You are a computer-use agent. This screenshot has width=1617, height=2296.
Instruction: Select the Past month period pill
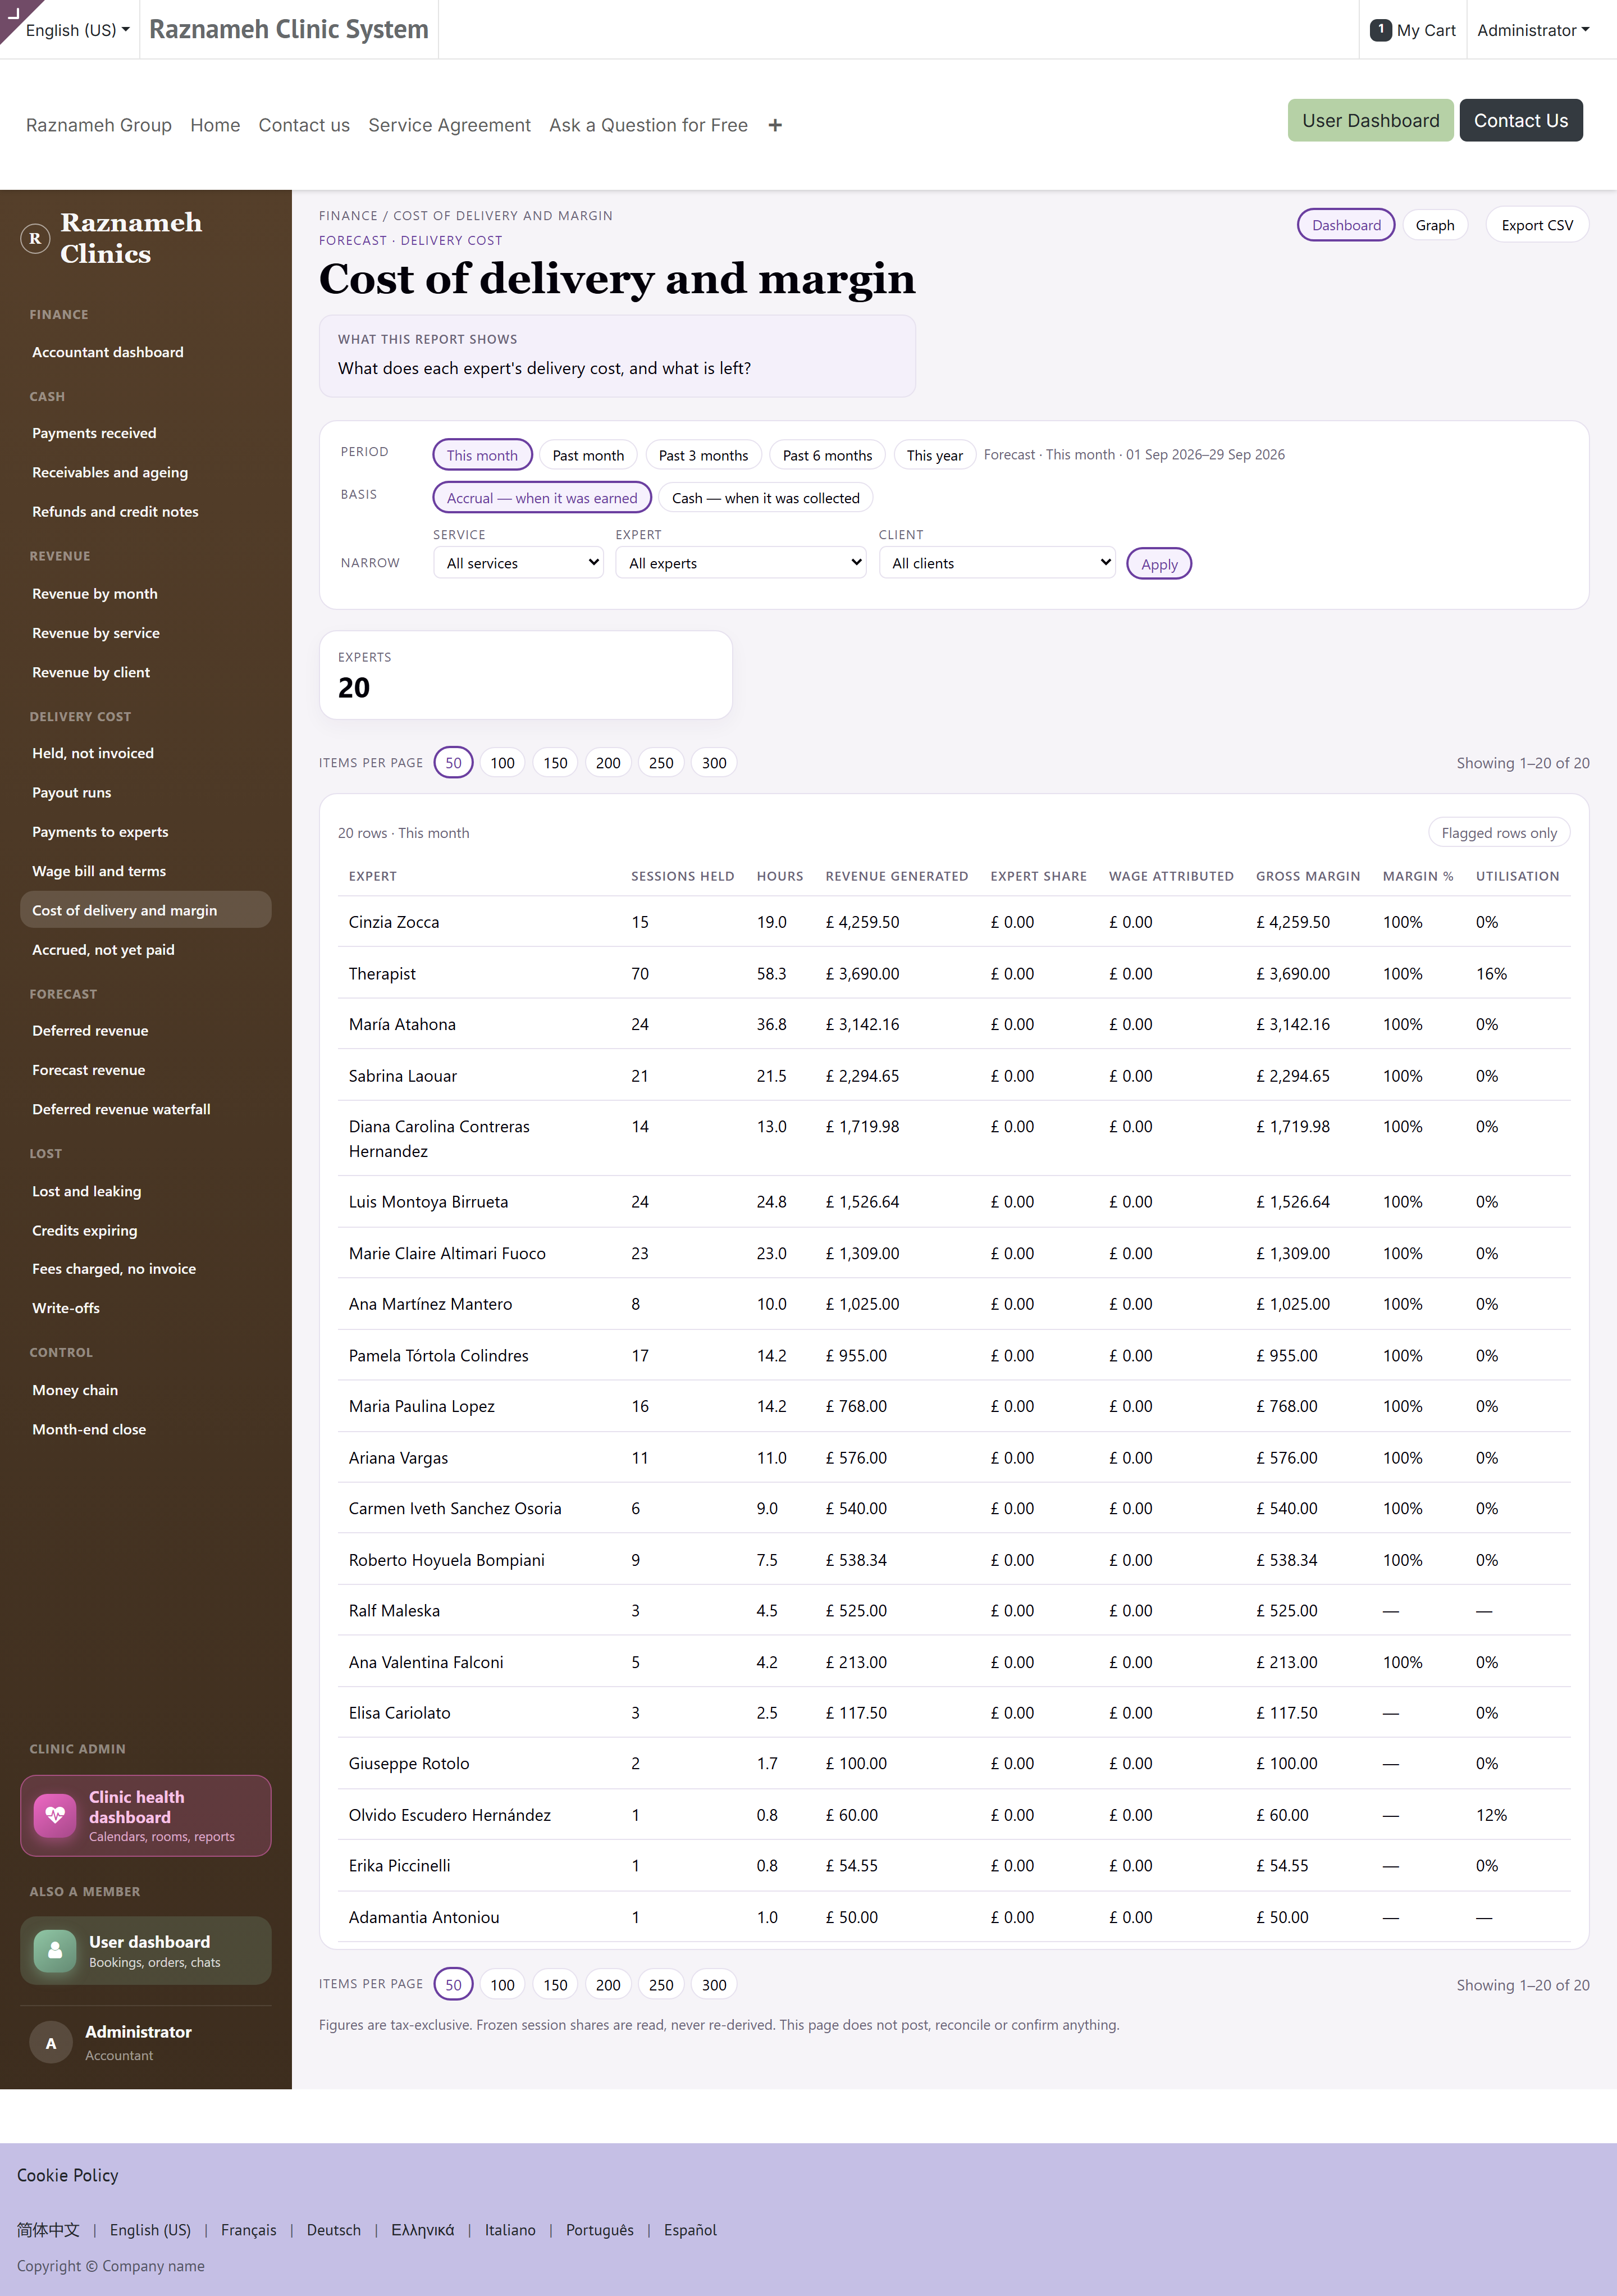(588, 455)
